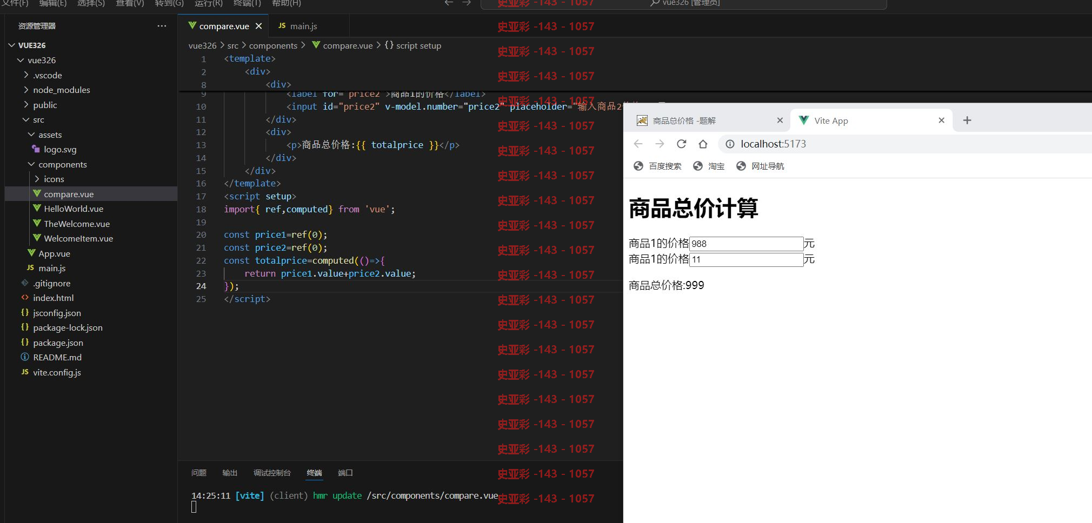This screenshot has width=1092, height=523.
Task: Open the 选择(S) menu
Action: pos(91,3)
